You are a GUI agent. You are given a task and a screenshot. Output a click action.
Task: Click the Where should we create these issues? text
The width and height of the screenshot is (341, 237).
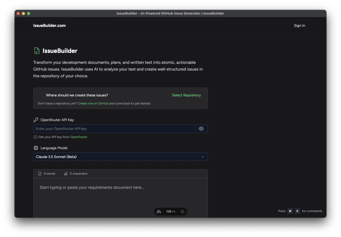tap(77, 95)
